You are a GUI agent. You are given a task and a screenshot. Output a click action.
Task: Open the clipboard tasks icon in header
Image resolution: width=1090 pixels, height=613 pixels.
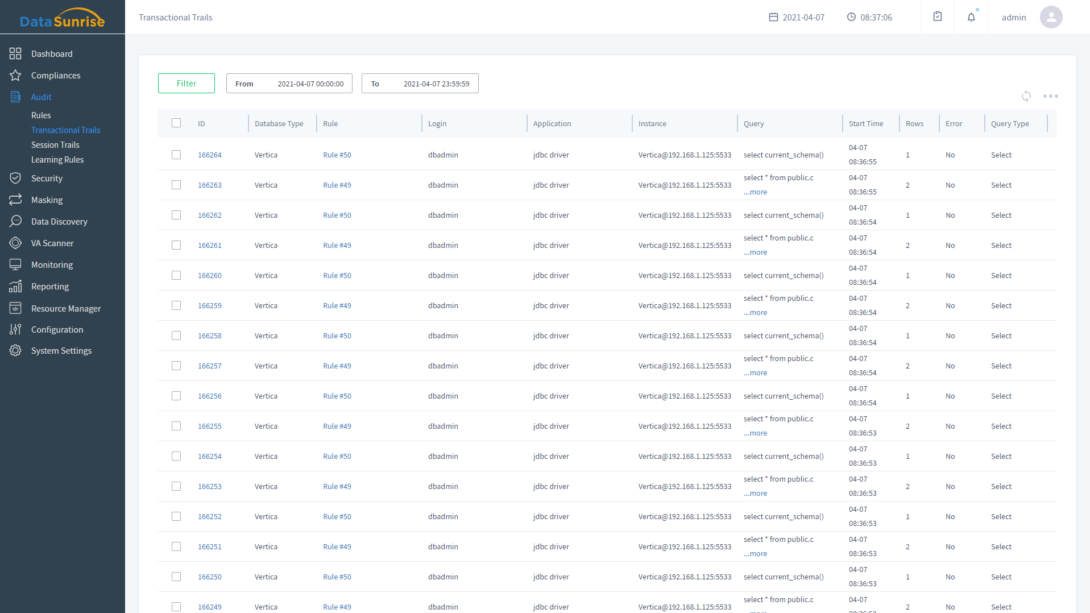point(938,17)
